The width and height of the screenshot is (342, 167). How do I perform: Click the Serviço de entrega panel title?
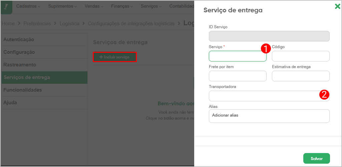233,10
